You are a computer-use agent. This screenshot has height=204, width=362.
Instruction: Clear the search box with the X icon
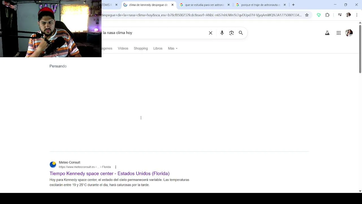click(210, 33)
